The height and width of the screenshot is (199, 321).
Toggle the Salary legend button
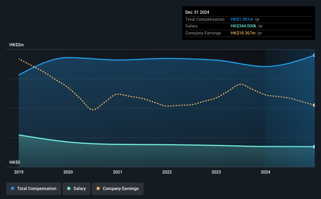coord(76,188)
